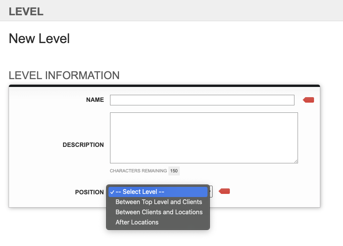
Task: Click the red required marker beside Position dropdown
Action: pyautogui.click(x=224, y=191)
